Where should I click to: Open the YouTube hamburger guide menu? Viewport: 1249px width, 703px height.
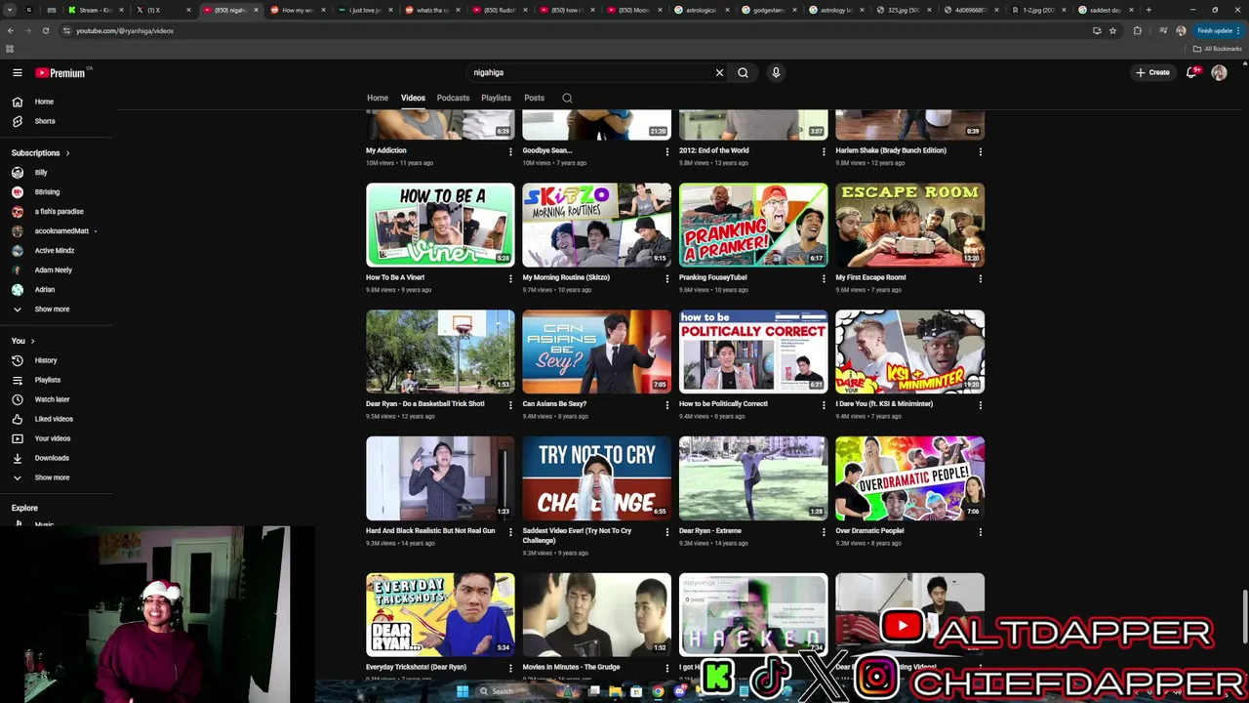tap(17, 72)
